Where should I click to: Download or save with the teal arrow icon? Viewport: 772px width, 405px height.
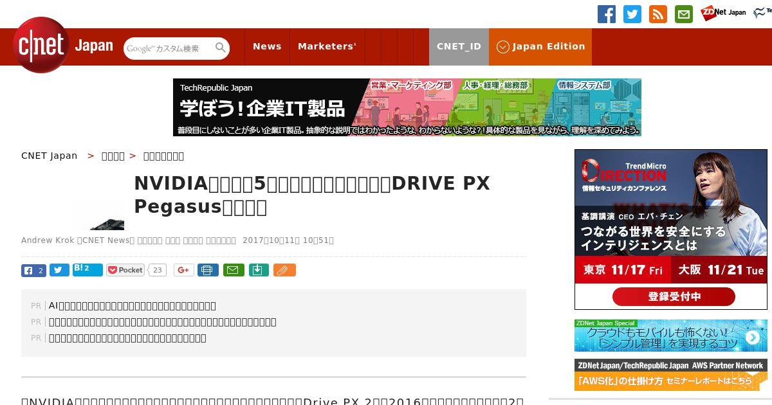[258, 270]
